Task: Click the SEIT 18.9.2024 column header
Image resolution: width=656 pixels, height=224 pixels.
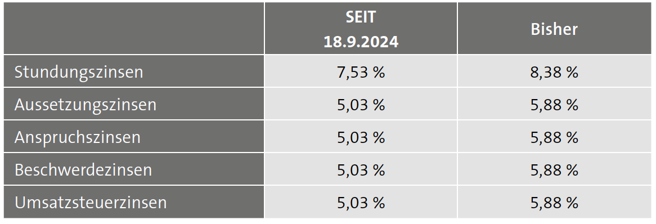Action: 361,29
